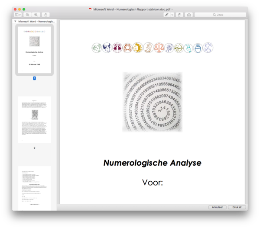Screen dimensions: 260x228
Task: Click the Share icon in toolbar
Action: coord(46,15)
